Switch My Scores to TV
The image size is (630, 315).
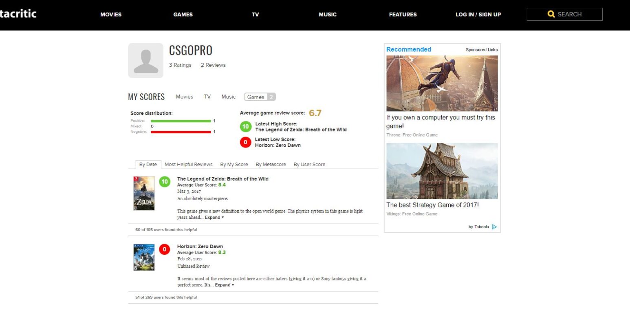(207, 97)
